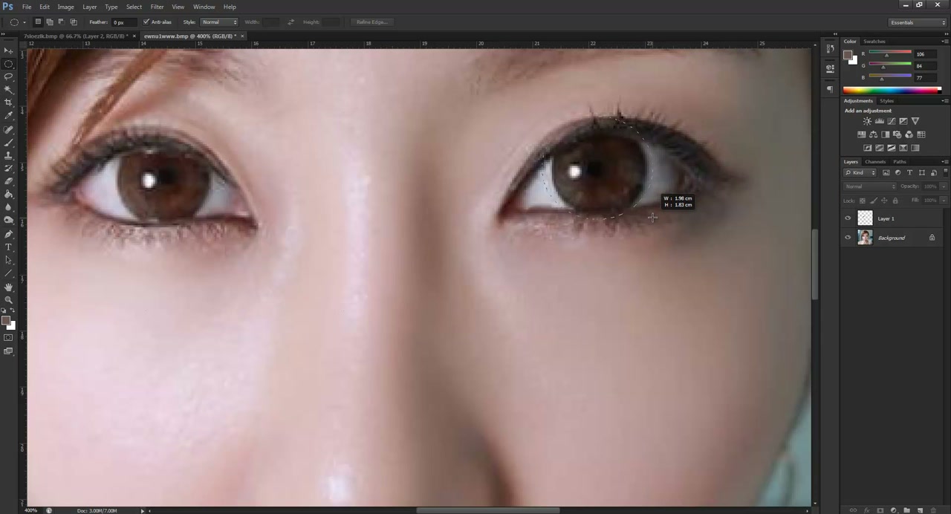
Task: Open the Essentials workspace dropdown
Action: click(918, 22)
